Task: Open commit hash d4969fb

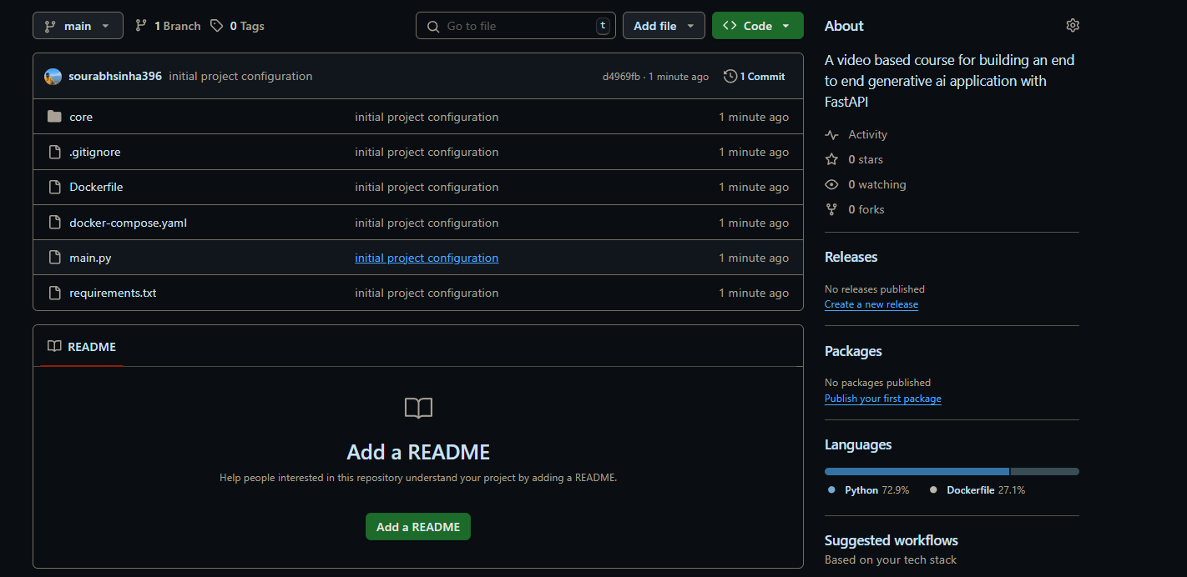Action: 621,77
